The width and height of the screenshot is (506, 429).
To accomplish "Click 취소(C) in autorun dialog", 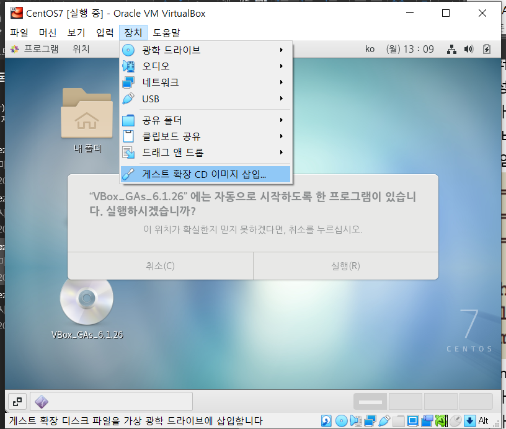I will coord(161,266).
